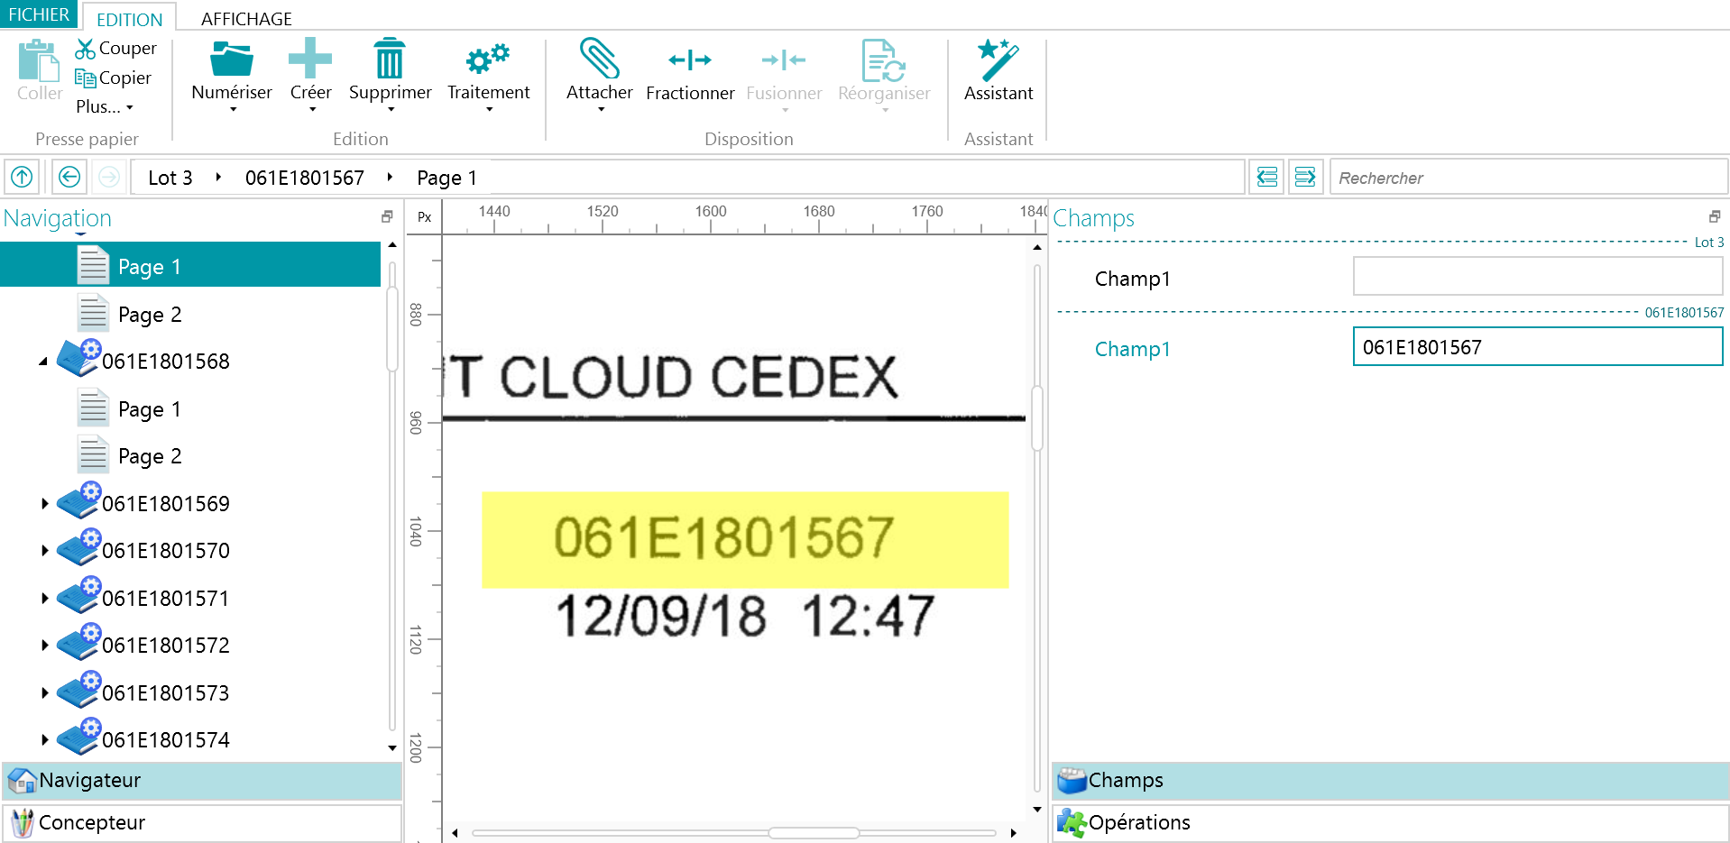Collapse the 061E1801568 document node
Viewport: 1730px width, 843px height.
[43, 362]
